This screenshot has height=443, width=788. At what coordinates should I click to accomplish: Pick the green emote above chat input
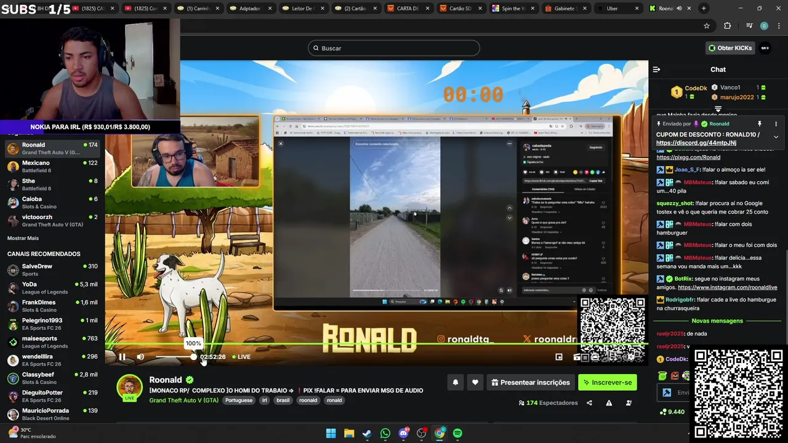pos(662,376)
